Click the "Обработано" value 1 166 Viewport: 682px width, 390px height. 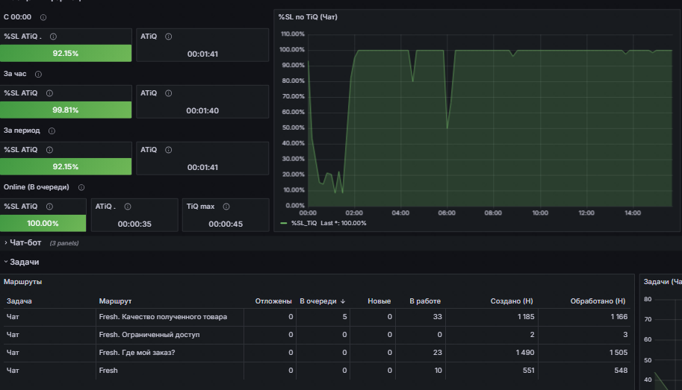pos(619,317)
